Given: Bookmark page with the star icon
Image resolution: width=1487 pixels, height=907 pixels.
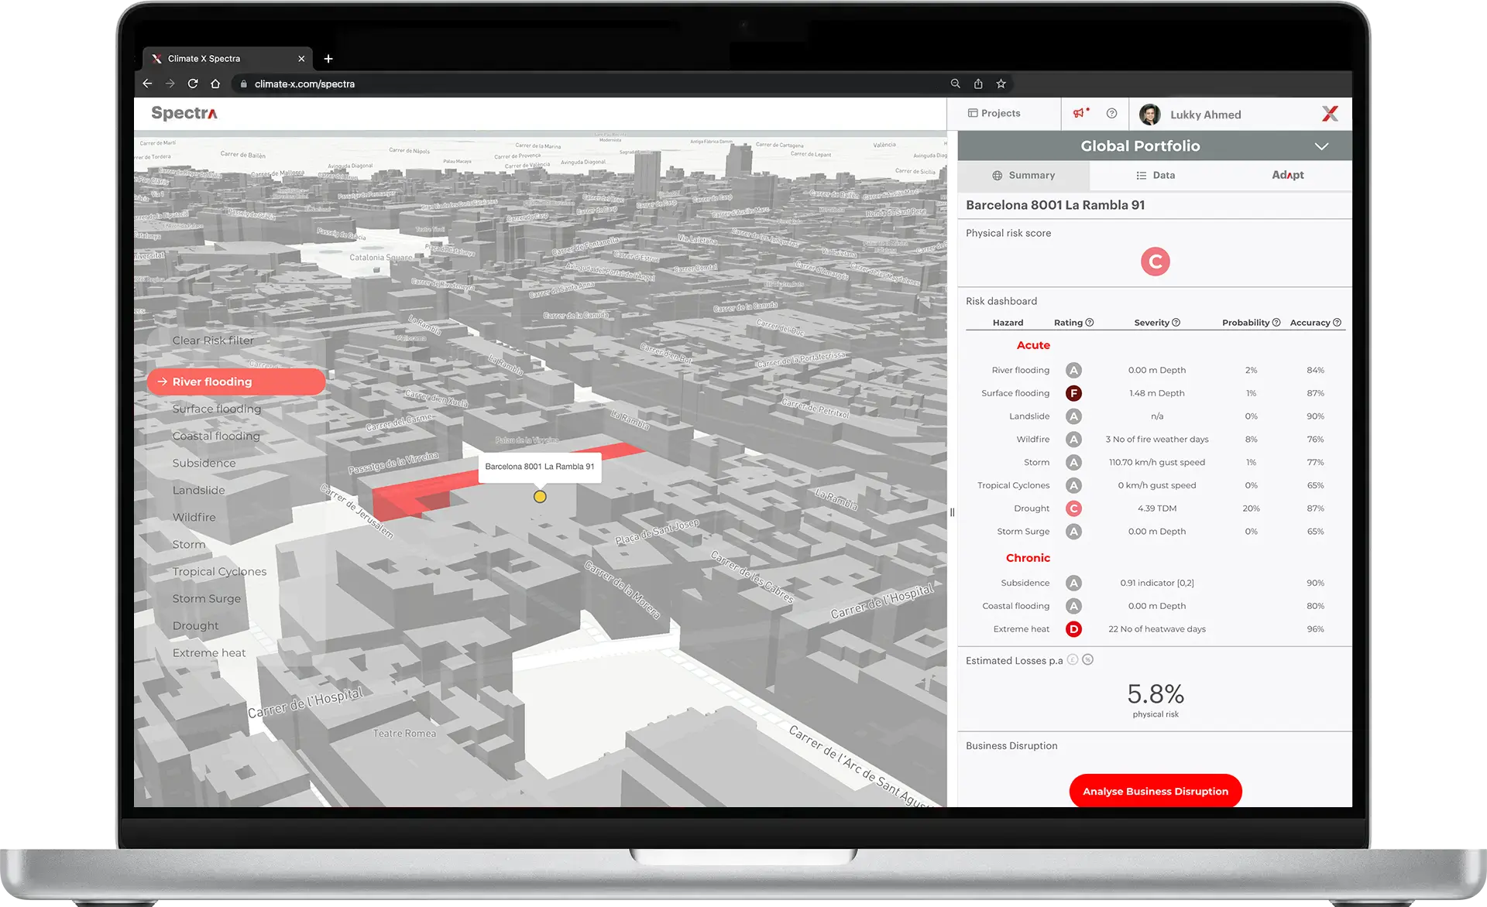Looking at the screenshot, I should pos(1001,84).
